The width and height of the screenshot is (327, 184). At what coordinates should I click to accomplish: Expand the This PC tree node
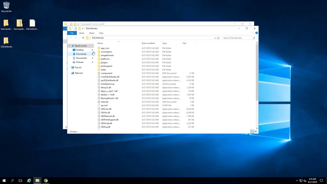coord(69,67)
